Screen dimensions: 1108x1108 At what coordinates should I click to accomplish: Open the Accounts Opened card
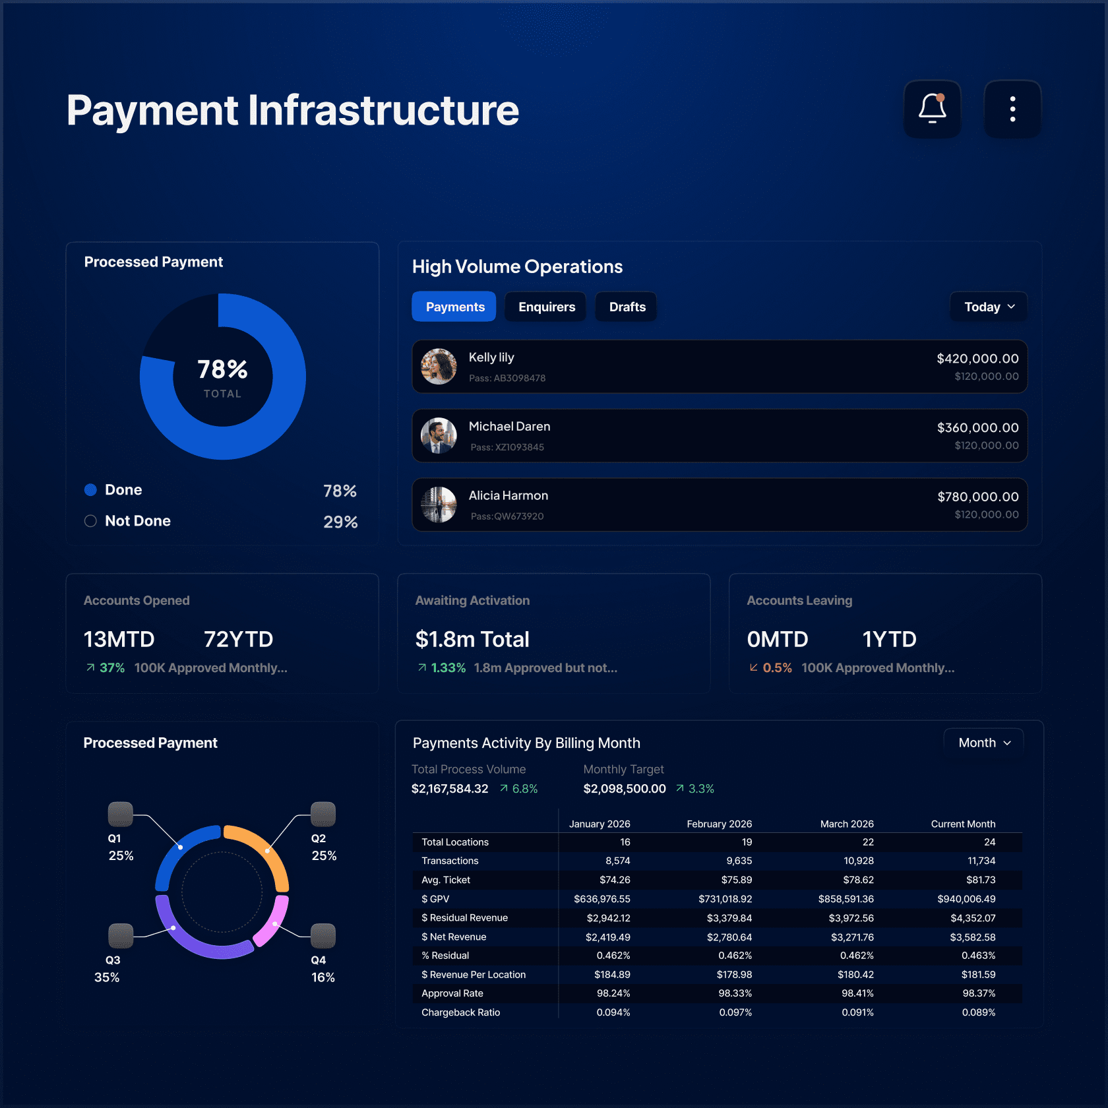coord(222,633)
